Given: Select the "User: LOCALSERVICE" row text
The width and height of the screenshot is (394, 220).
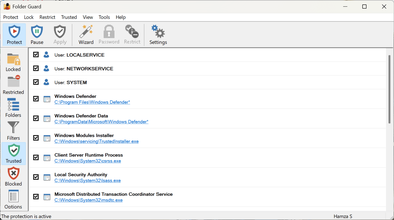Looking at the screenshot, I should (79, 55).
